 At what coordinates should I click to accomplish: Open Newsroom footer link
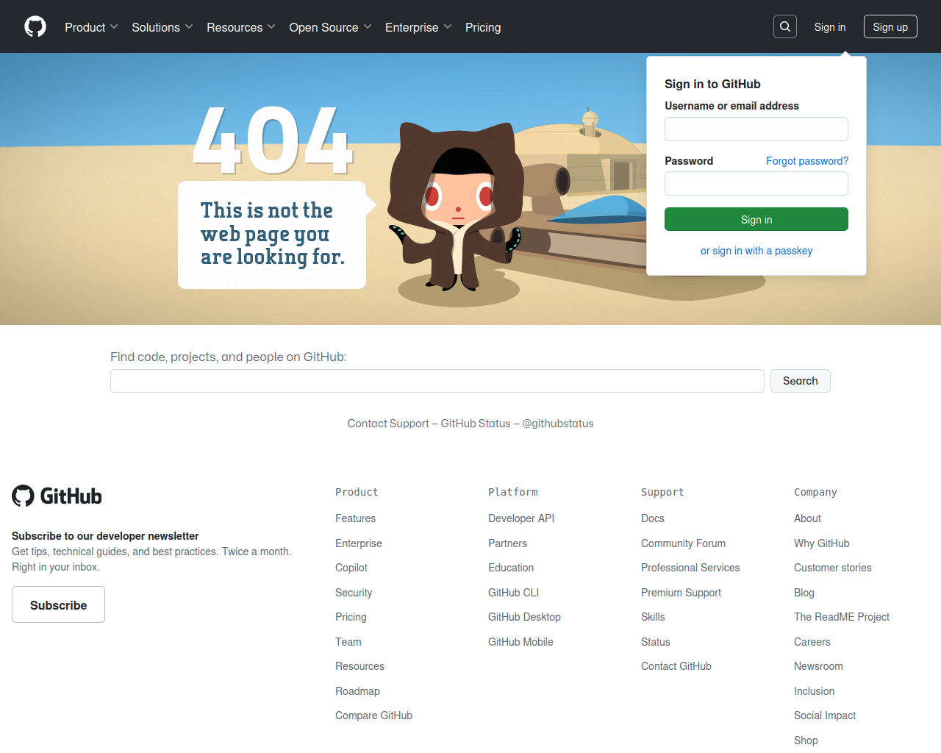click(818, 666)
